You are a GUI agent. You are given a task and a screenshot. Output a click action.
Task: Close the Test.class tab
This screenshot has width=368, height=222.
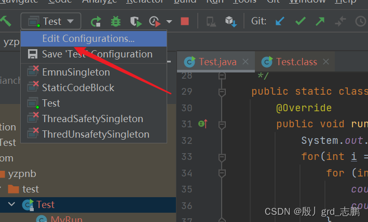[x=326, y=62]
